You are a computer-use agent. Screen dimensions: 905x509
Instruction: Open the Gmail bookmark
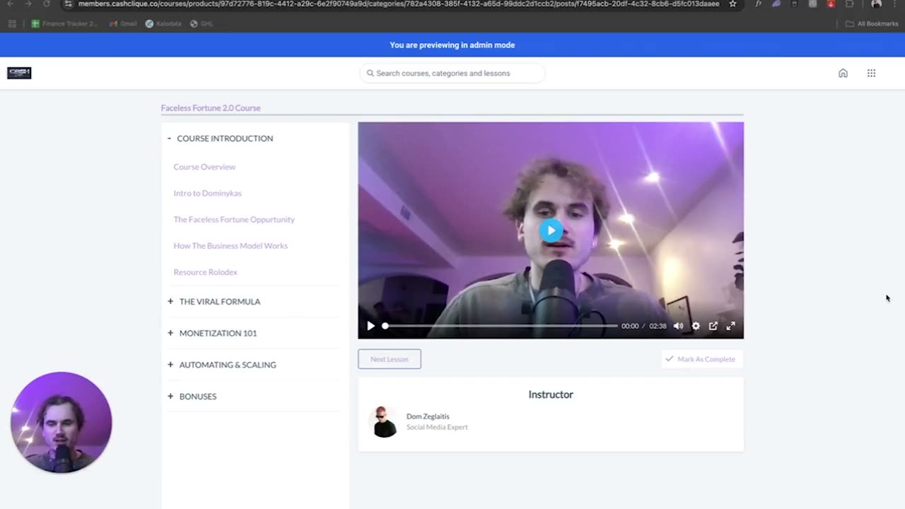[123, 23]
